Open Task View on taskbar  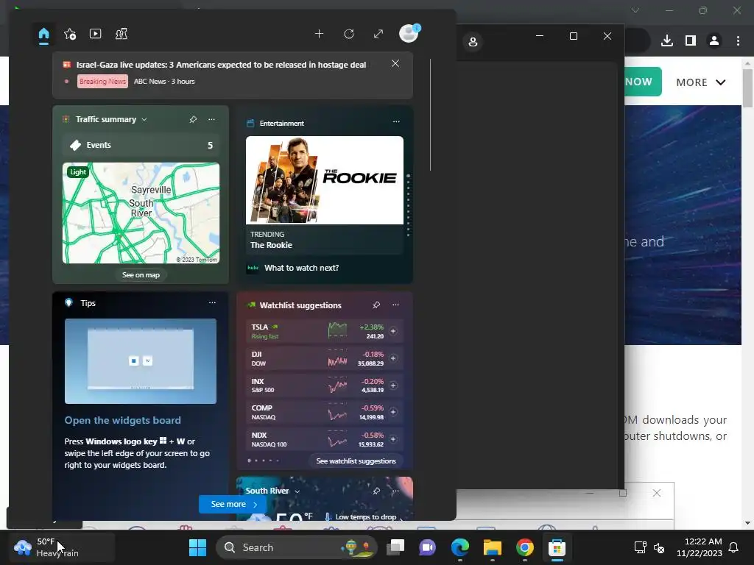coord(395,547)
